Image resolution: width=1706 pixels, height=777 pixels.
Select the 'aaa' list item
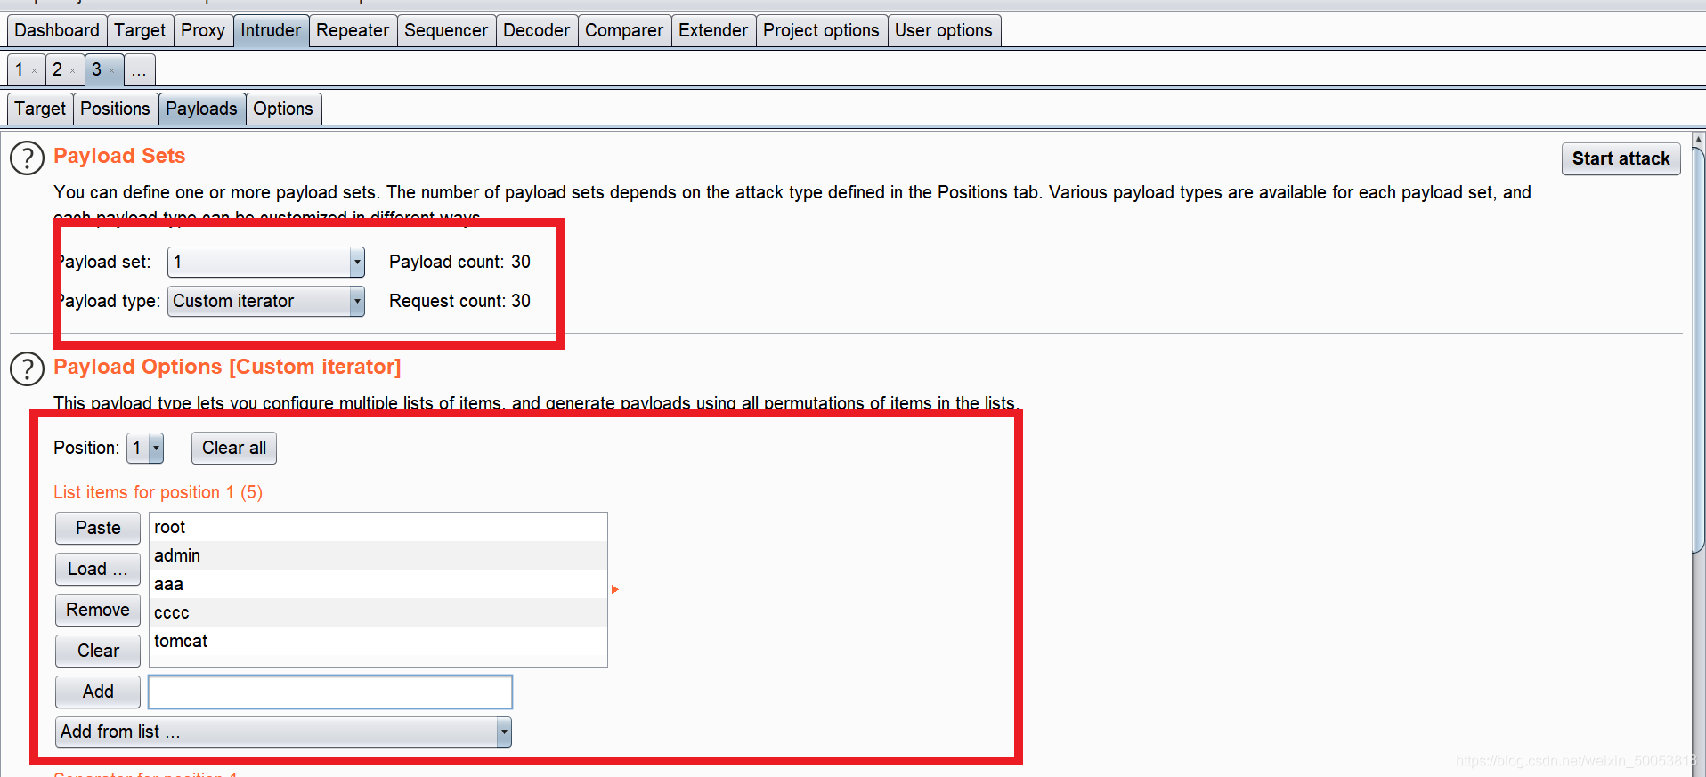pos(378,584)
